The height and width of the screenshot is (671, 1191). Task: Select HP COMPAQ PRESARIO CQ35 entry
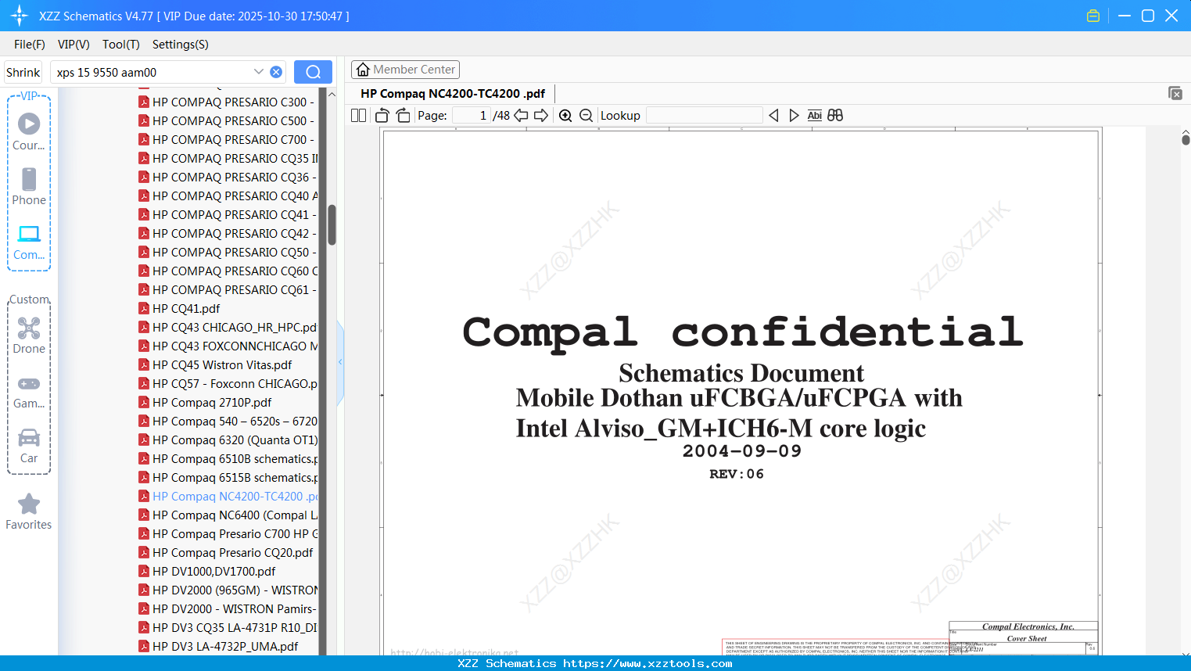tap(228, 158)
